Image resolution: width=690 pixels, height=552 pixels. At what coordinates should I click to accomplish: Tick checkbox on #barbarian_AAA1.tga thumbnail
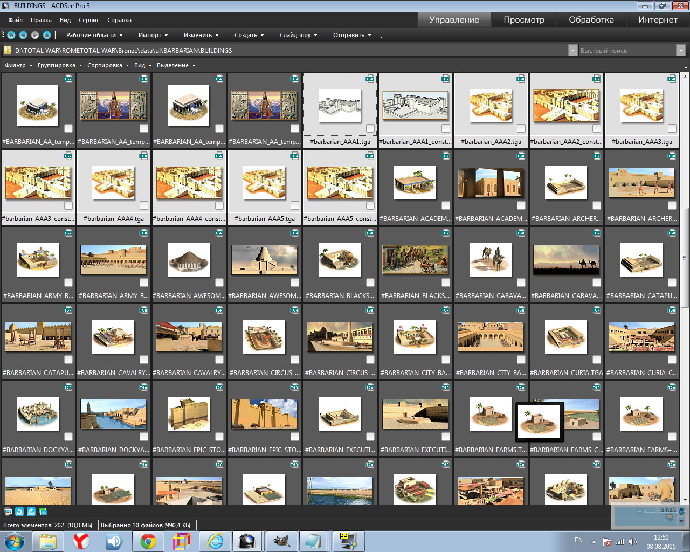[370, 128]
